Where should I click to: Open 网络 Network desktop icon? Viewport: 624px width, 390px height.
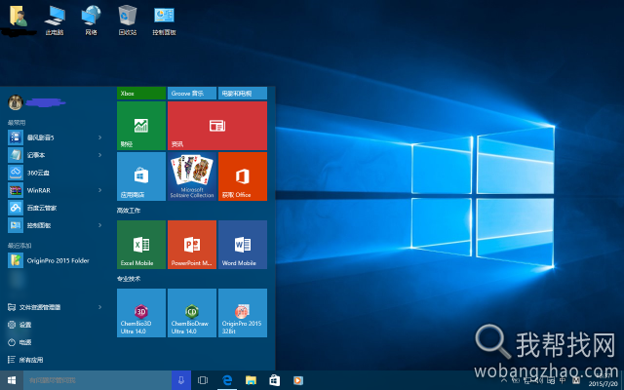pos(91,19)
